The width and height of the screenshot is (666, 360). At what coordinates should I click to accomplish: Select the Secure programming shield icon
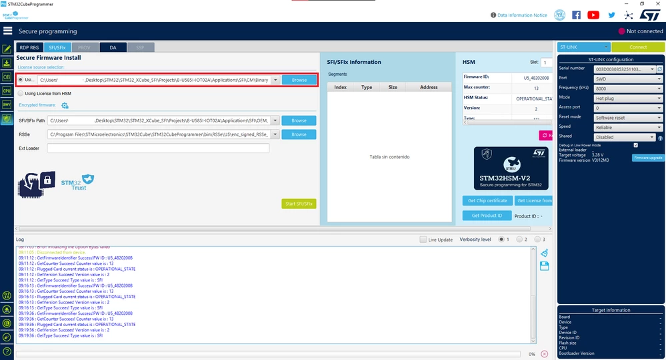[x=7, y=118]
